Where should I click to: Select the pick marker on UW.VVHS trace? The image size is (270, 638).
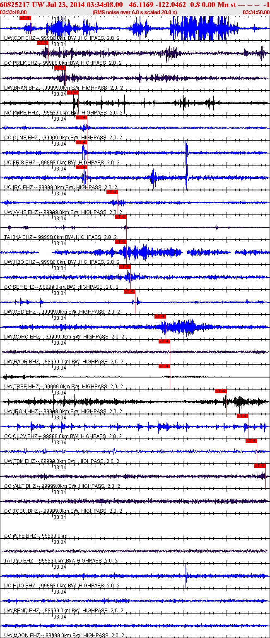[112, 192]
